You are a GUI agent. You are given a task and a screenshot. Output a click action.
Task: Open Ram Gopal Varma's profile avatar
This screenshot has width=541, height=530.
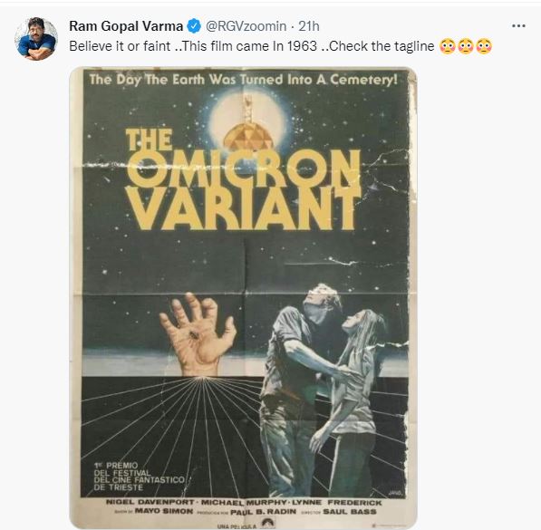(x=36, y=39)
